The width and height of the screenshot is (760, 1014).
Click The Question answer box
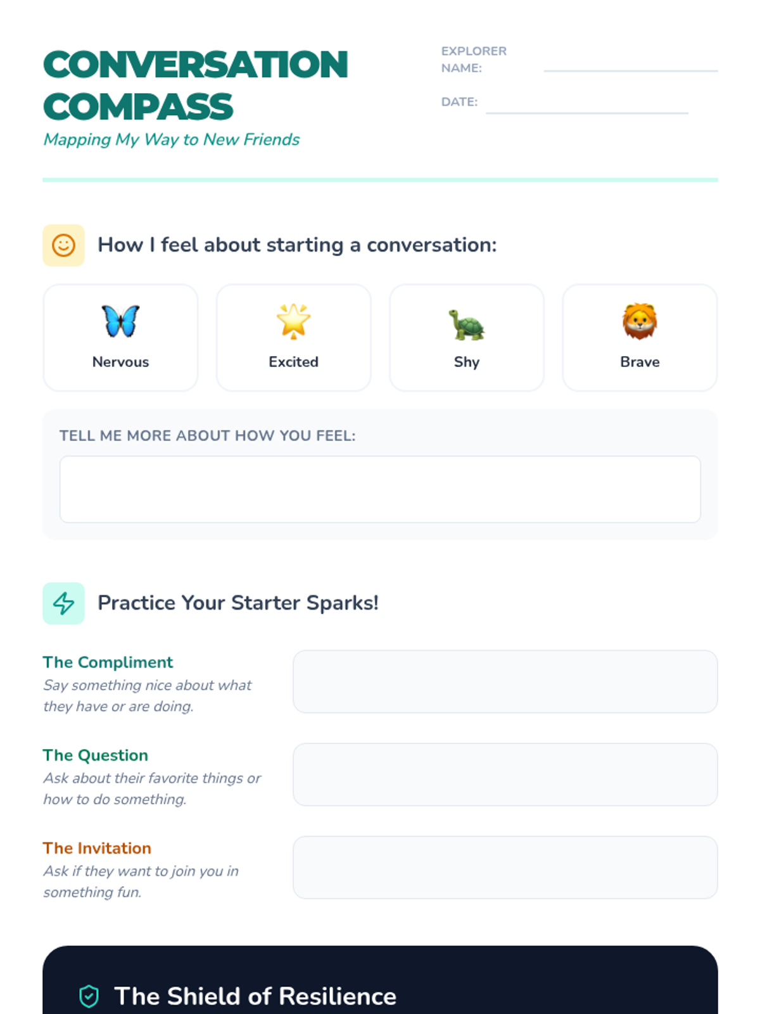(505, 774)
